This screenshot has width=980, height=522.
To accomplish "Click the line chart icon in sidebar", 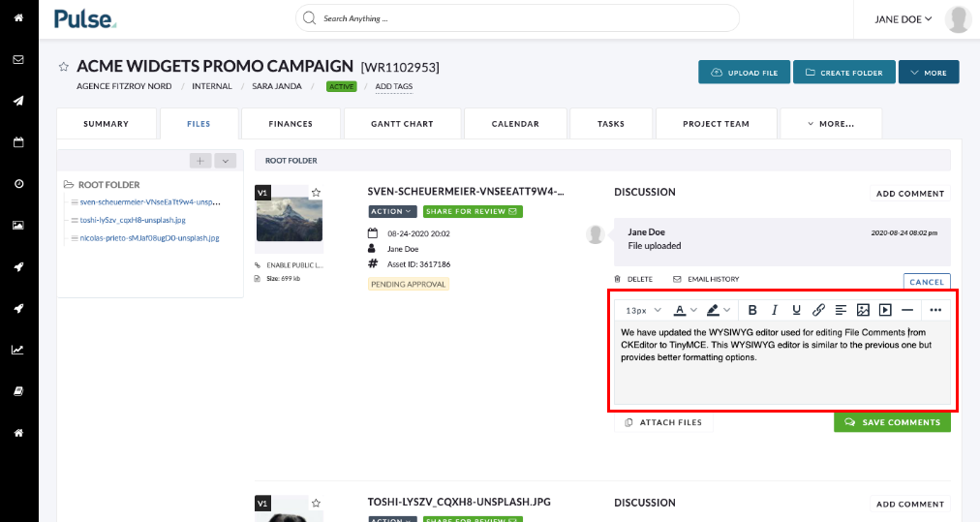I will (x=18, y=350).
